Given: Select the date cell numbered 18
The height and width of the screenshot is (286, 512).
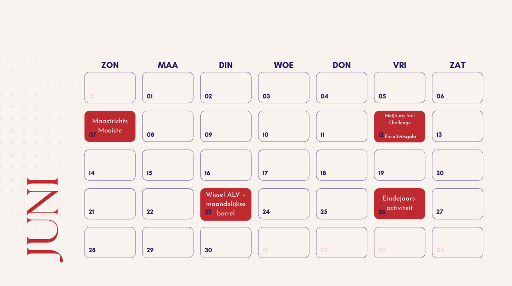Looking at the screenshot, I should pyautogui.click(x=341, y=165).
